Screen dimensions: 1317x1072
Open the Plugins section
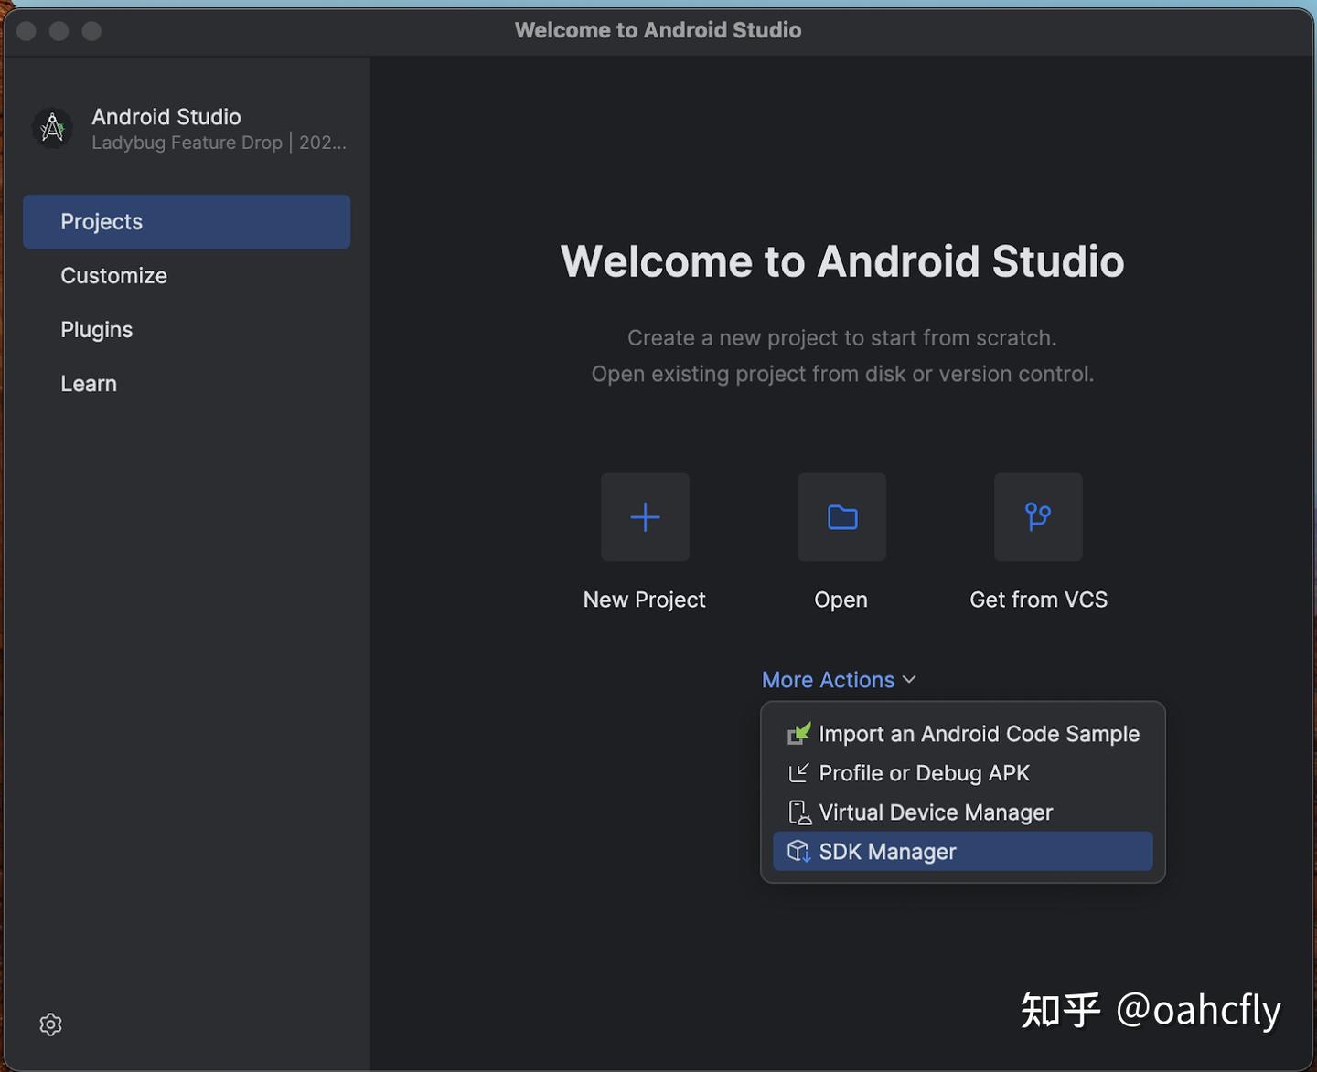96,329
